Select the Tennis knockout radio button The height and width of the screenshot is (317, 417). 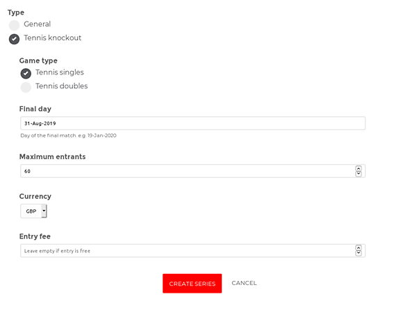pyautogui.click(x=14, y=39)
